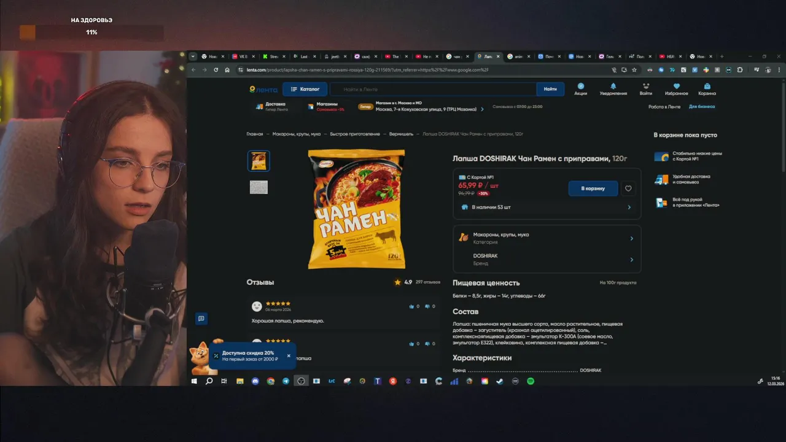The width and height of the screenshot is (786, 442).
Task: Launch Telegram from the taskbar
Action: point(286,381)
